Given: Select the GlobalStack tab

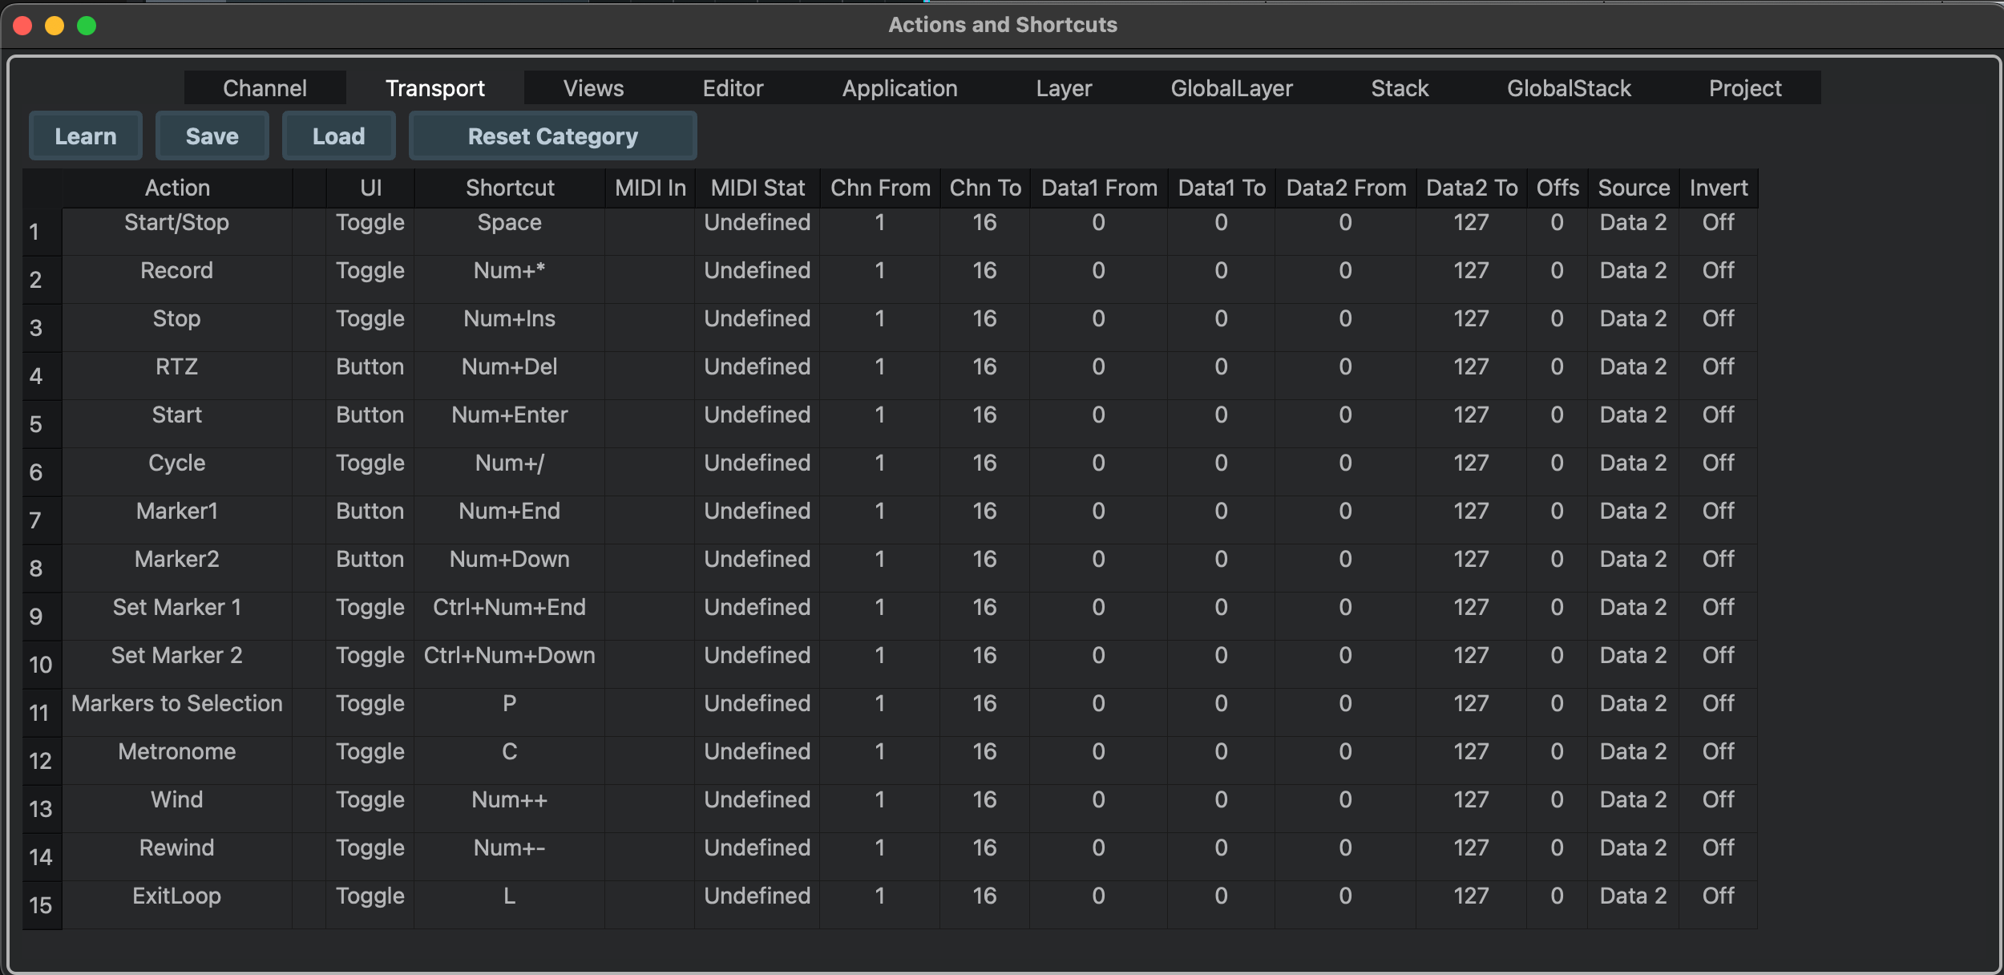Looking at the screenshot, I should tap(1568, 88).
